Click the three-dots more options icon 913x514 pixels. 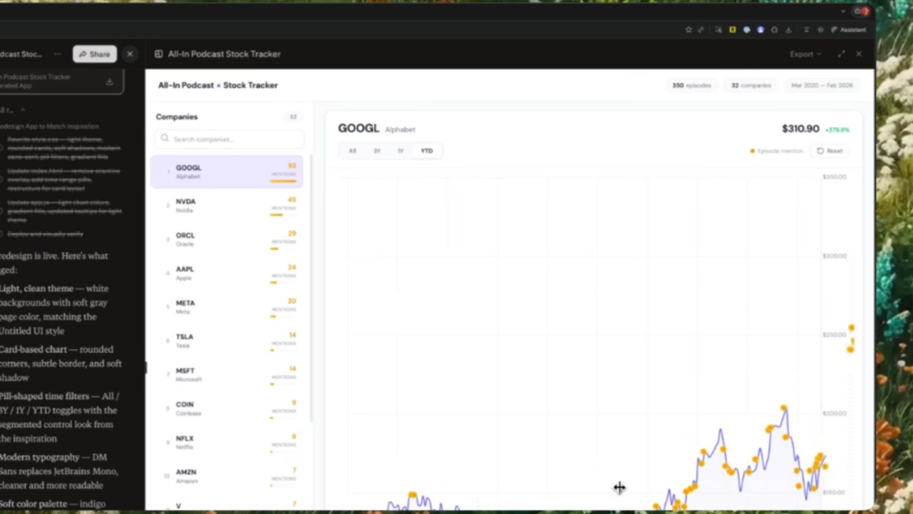click(58, 54)
